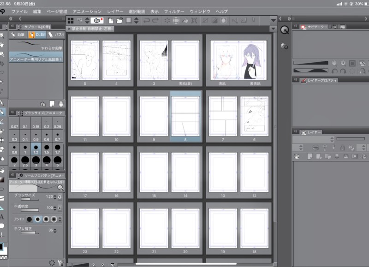Click opacity 100 stepper arrows

click(x=55, y=208)
